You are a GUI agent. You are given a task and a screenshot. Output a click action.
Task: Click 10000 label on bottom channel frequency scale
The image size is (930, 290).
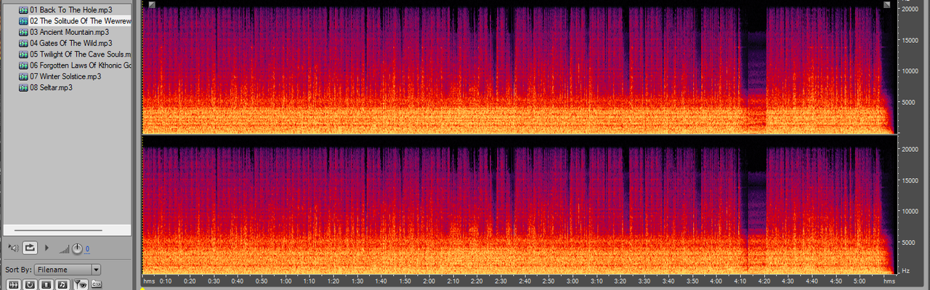(x=910, y=212)
